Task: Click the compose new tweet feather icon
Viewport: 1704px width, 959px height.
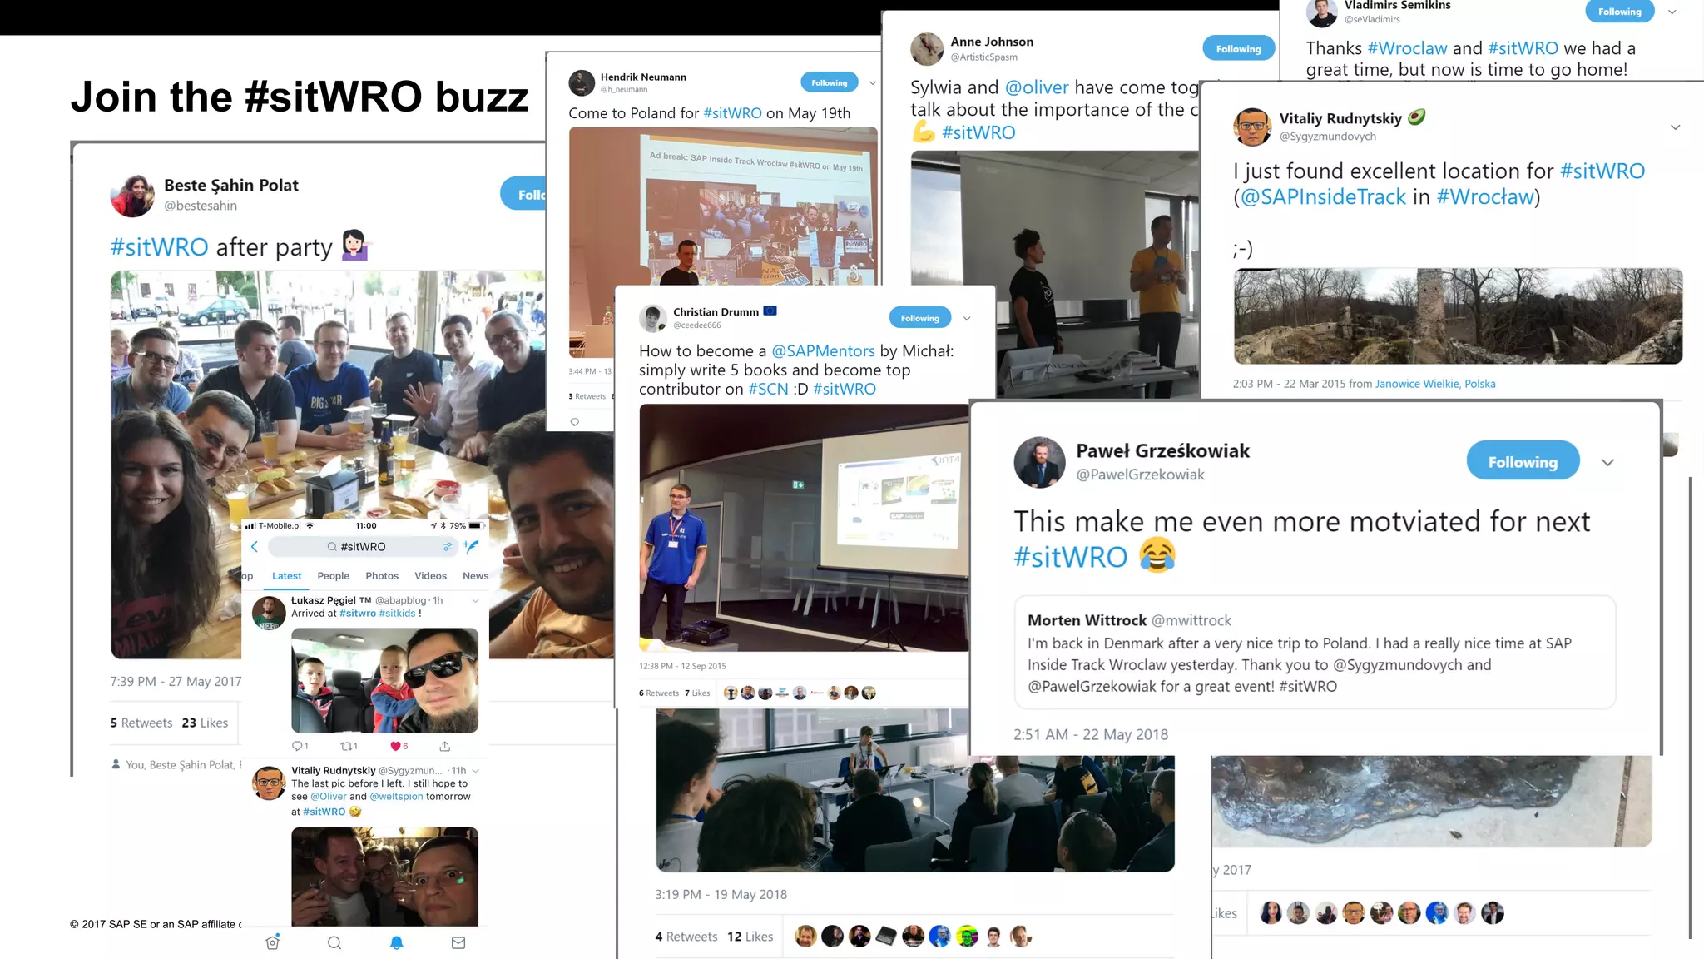Action: coord(471,546)
